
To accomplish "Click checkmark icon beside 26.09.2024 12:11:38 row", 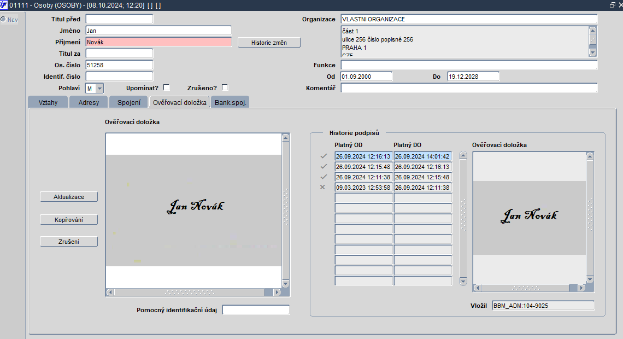I will (x=324, y=177).
